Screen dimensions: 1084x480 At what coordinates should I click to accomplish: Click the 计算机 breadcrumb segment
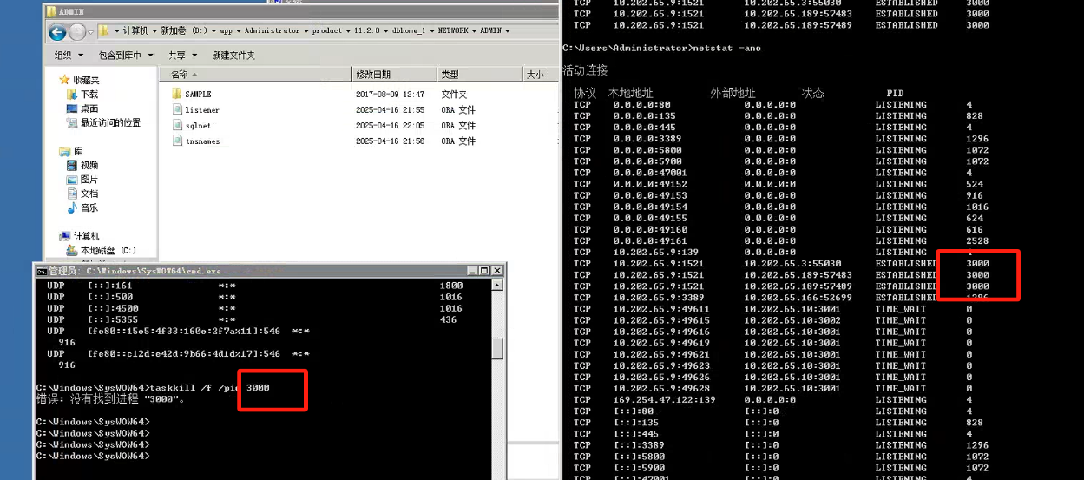(135, 30)
